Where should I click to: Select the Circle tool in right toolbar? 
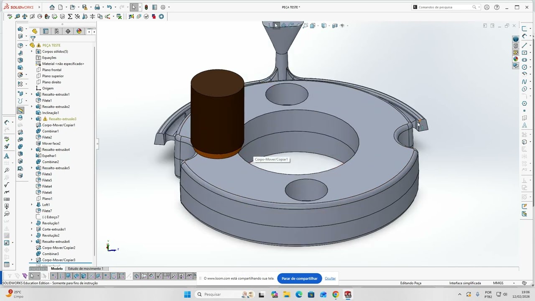(x=524, y=67)
